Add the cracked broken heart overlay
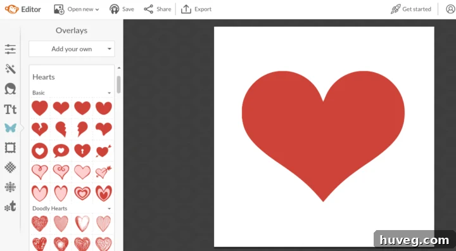This screenshot has height=251, width=456. 39,129
